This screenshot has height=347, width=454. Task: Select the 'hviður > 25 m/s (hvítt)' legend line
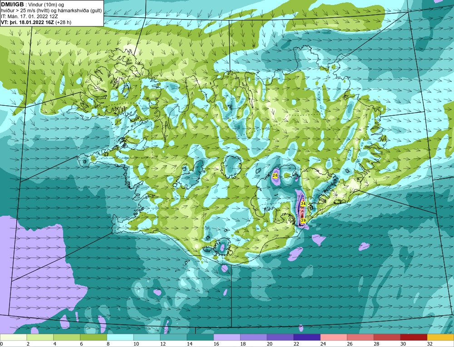25,11
